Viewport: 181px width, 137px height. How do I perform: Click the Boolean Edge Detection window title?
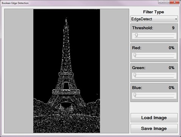(15, 3)
